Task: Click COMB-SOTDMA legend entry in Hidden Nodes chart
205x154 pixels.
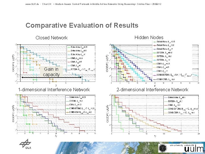Action: [173, 75]
